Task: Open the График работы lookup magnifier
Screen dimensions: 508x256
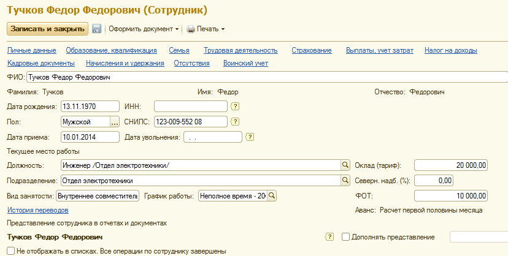Action: 272,196
